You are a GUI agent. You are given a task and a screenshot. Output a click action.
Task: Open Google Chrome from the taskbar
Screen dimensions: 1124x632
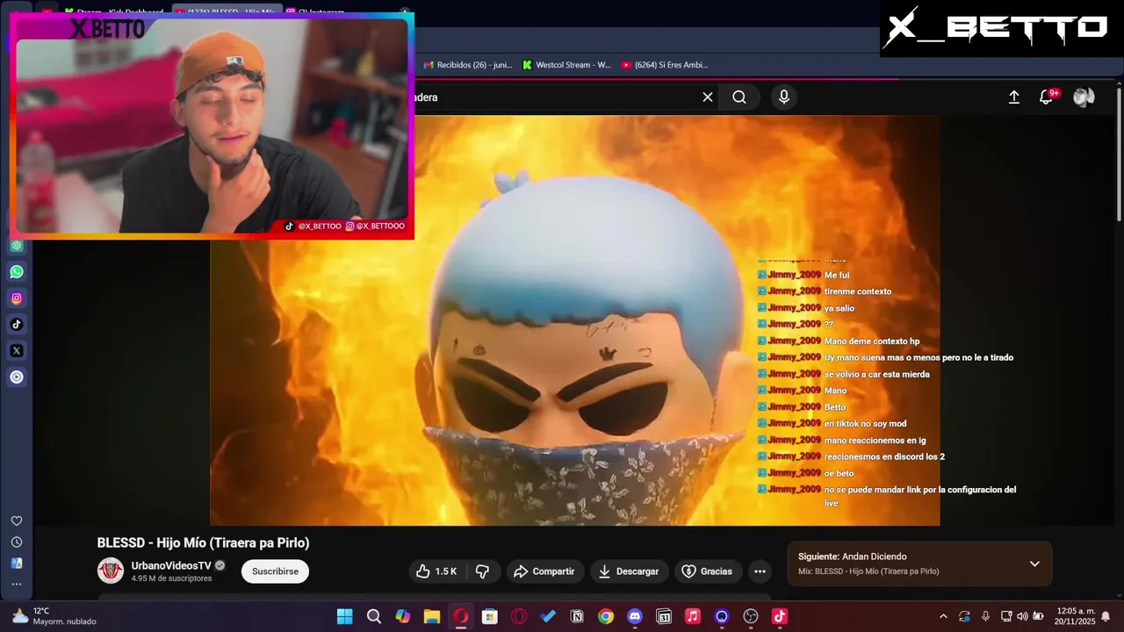606,616
